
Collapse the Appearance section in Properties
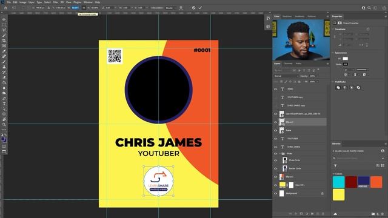click(x=333, y=53)
